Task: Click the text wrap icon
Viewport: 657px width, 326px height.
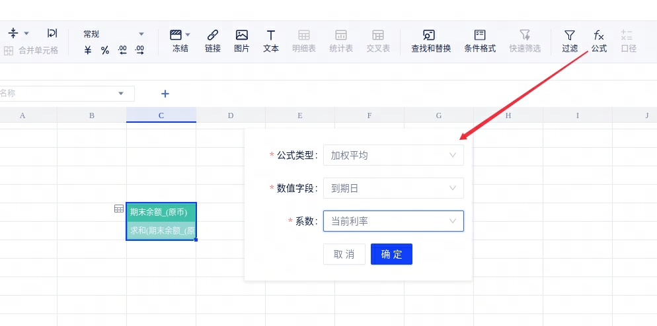Action: [52, 33]
